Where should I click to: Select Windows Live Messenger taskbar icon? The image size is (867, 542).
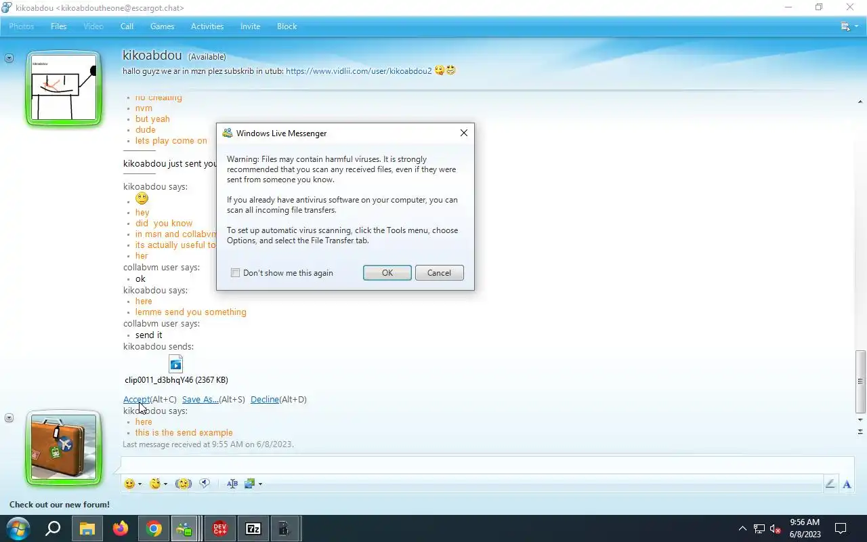coord(184,528)
